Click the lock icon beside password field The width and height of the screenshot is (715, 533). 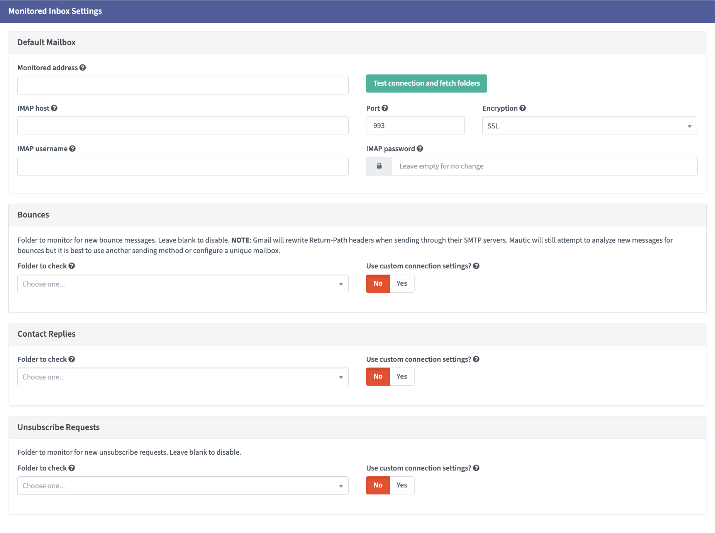379,166
